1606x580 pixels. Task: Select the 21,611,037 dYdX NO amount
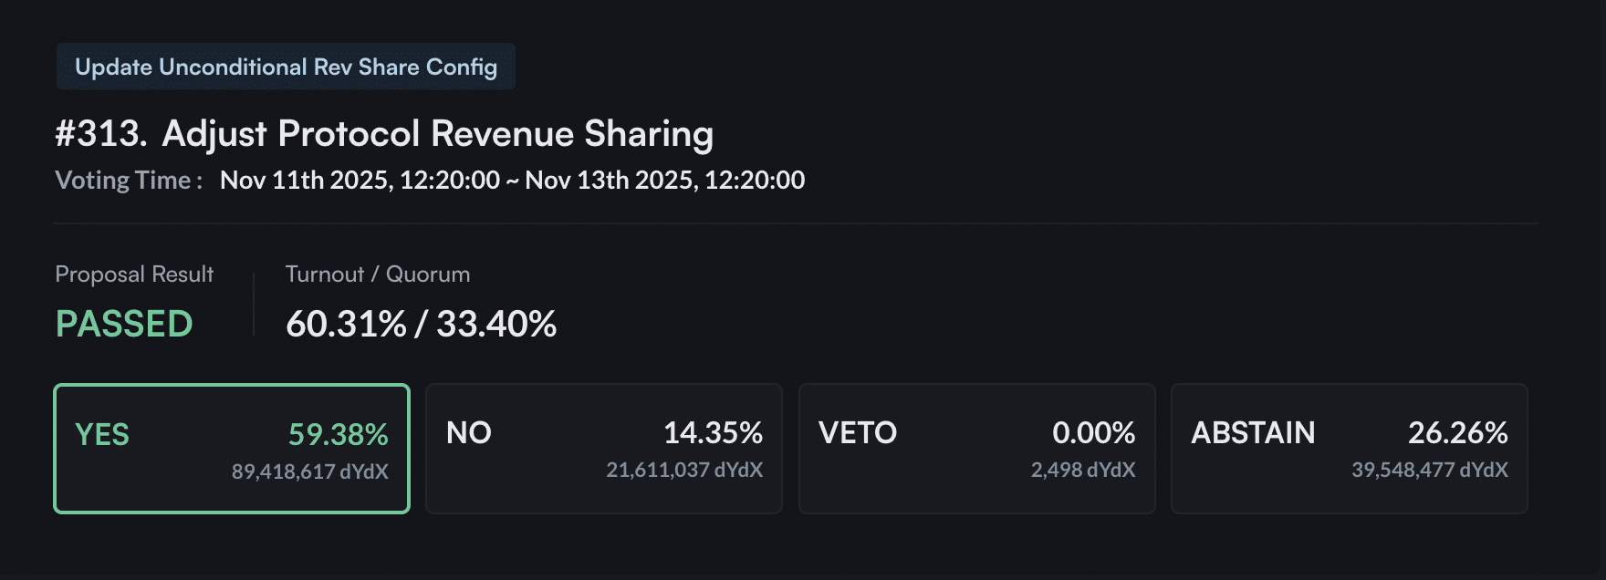[x=684, y=471]
